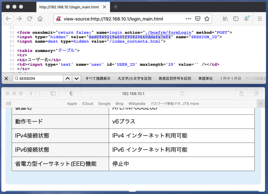Show Firefox sidebars icon
268x194 pixels.
click(x=236, y=19)
